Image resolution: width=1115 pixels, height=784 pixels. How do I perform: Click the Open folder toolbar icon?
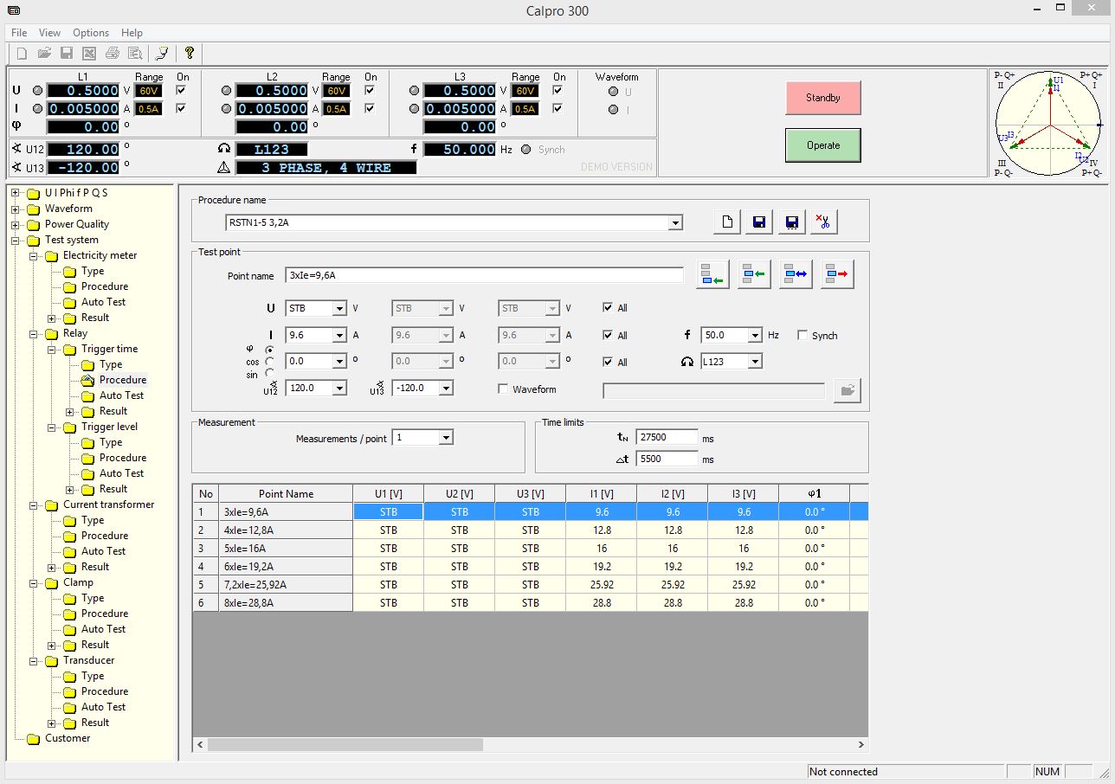(44, 53)
